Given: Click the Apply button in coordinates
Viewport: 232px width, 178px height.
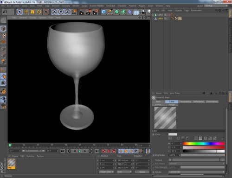Looking at the screenshot, I should pyautogui.click(x=142, y=172).
